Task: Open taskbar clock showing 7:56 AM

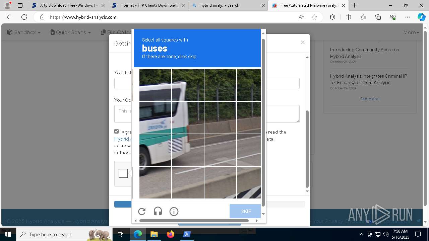Action: [401, 234]
